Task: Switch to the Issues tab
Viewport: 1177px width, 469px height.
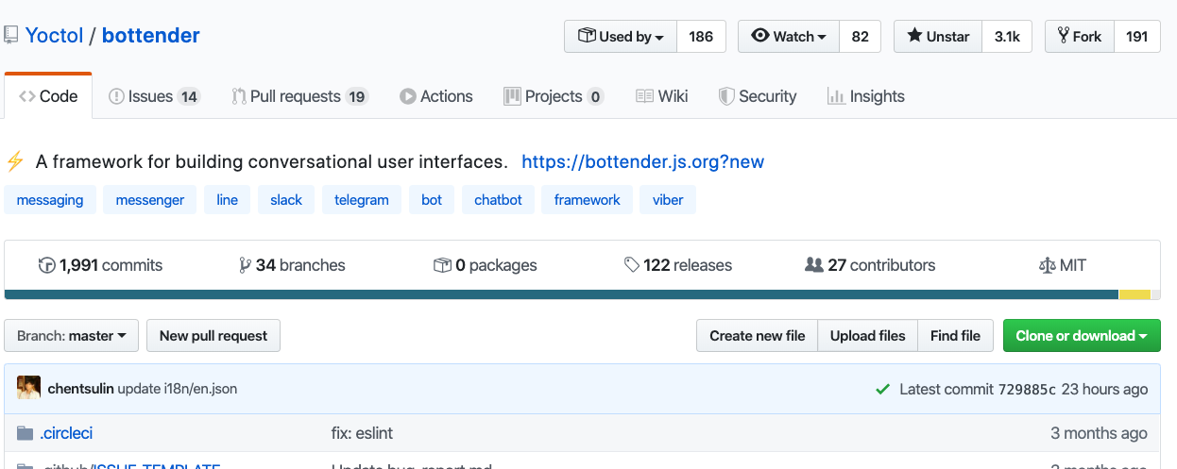Action: (154, 96)
